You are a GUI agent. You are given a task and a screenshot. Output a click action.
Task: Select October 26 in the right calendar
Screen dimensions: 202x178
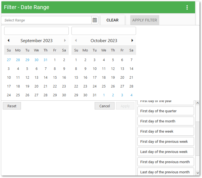pyautogui.click(x=113, y=86)
